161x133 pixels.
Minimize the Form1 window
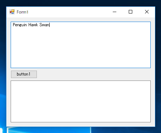pos(115,12)
